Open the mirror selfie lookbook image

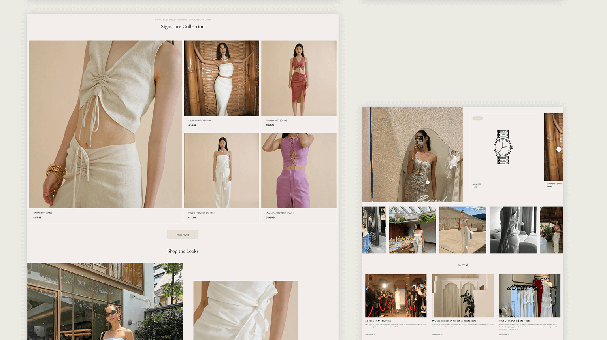pos(413,155)
